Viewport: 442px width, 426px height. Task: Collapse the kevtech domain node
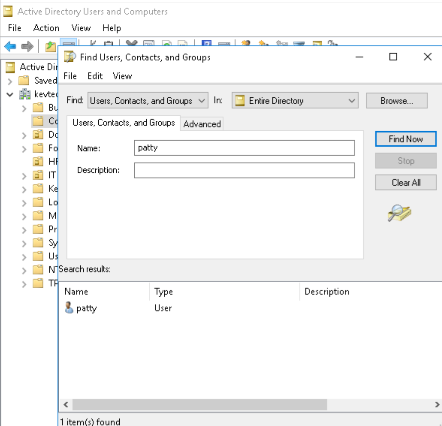[10, 94]
